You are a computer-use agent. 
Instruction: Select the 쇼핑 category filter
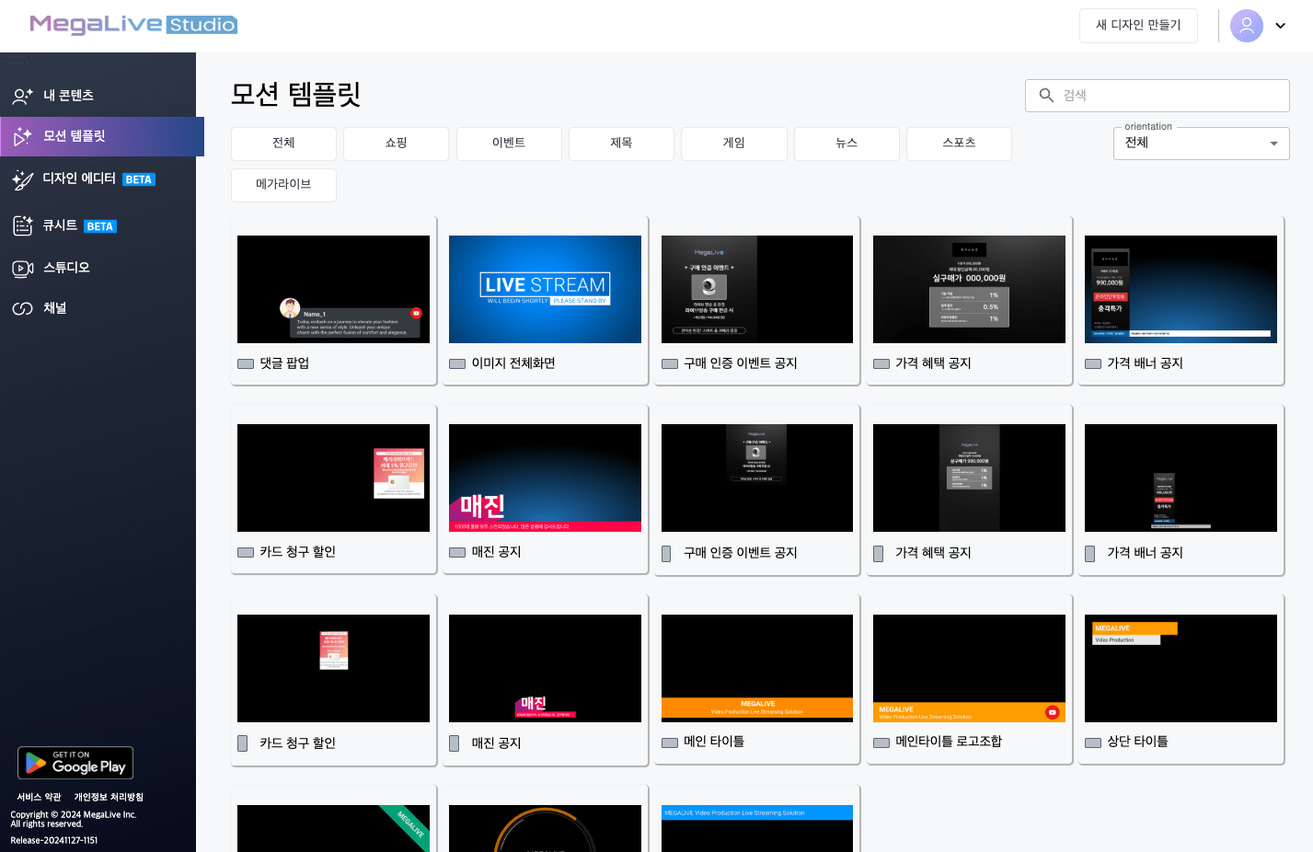point(396,144)
